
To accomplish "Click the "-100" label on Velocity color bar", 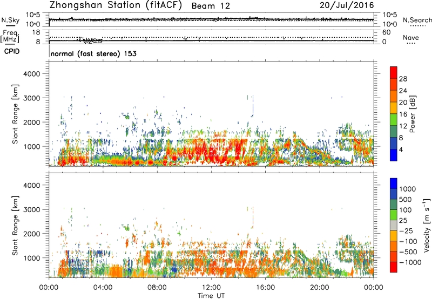I will (x=408, y=241).
